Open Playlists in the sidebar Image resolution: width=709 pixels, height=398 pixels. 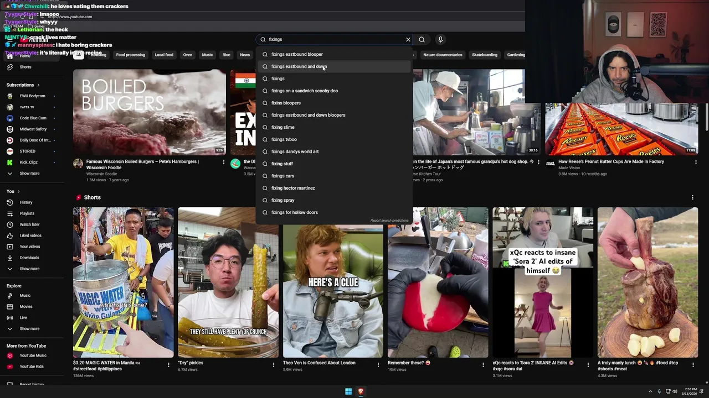click(x=27, y=213)
